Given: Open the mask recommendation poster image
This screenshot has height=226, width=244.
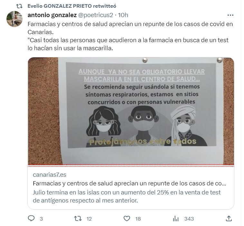Looking at the screenshot, I should (x=131, y=111).
